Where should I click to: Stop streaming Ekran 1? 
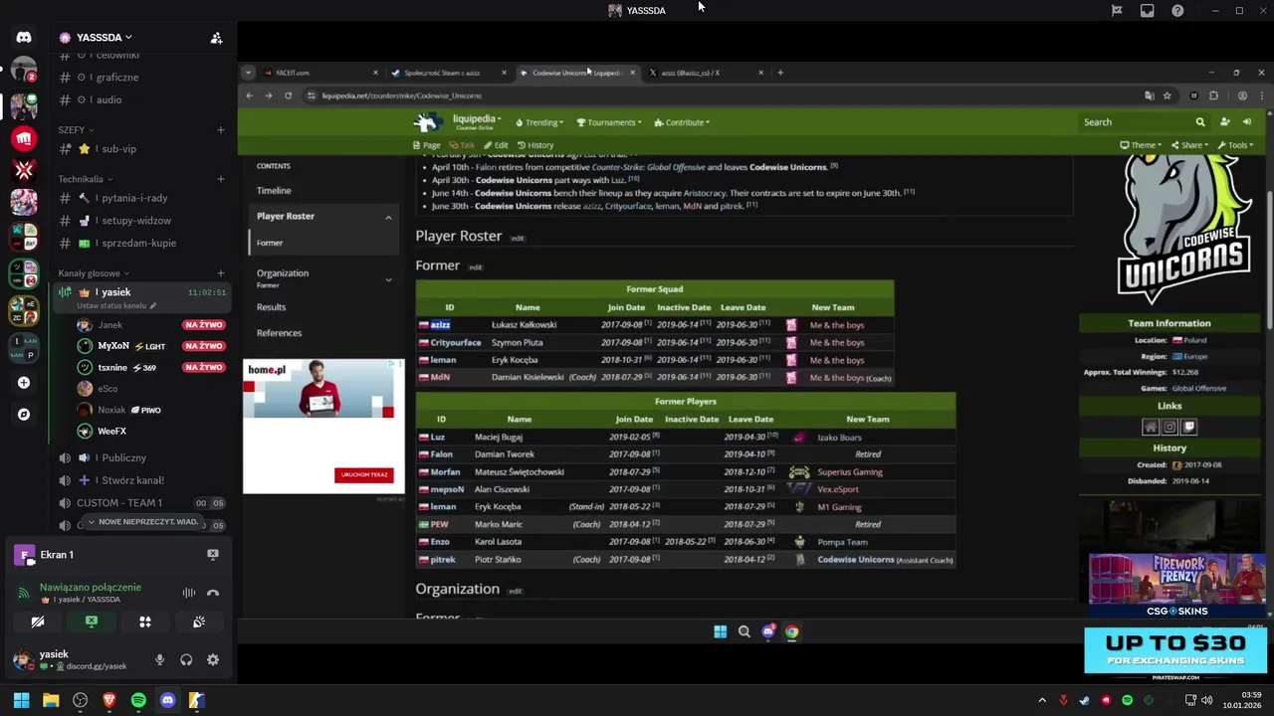(x=212, y=554)
